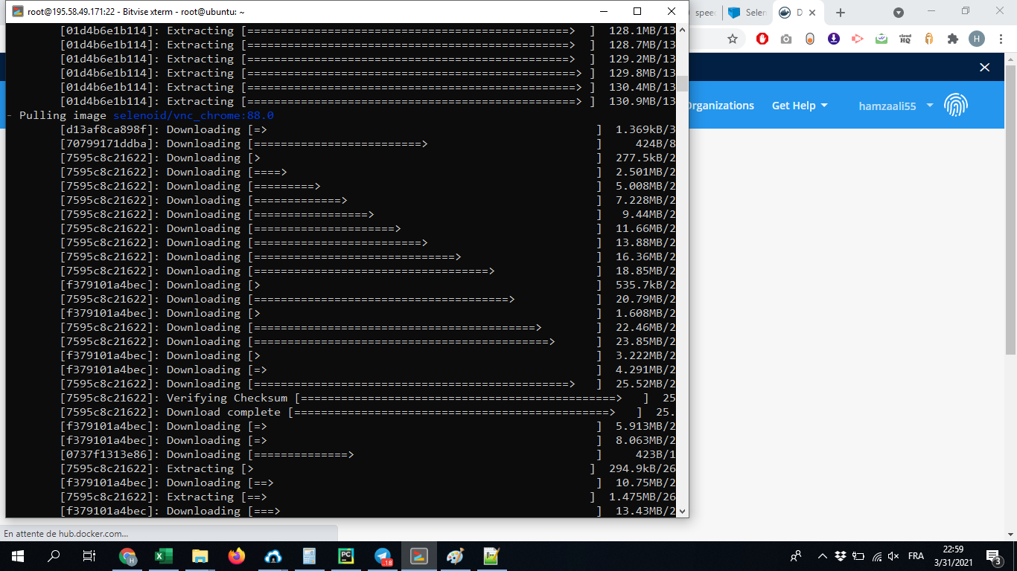
Task: Switch to the speed browser tab
Action: (x=706, y=13)
